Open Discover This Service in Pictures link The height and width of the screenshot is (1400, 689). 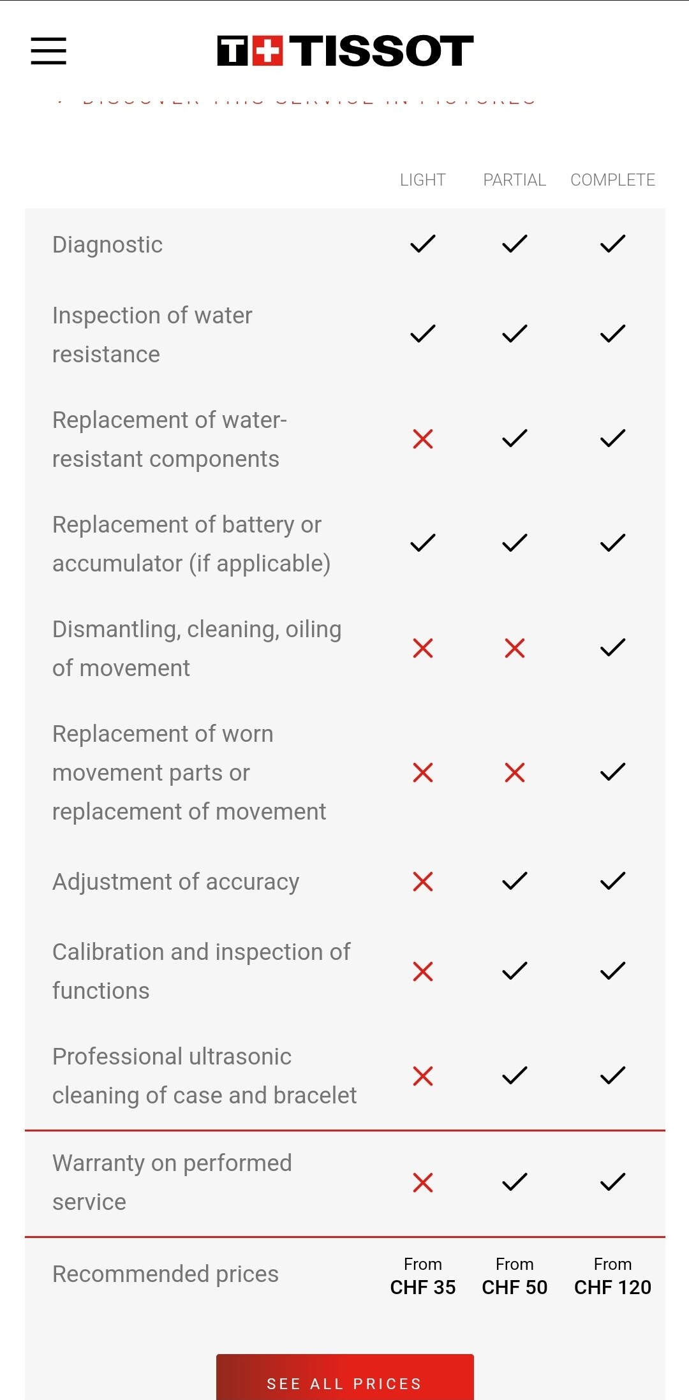click(309, 101)
